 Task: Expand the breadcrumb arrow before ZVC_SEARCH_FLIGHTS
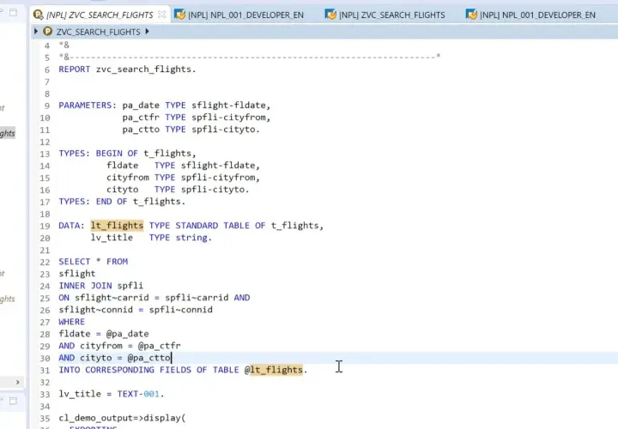point(36,31)
